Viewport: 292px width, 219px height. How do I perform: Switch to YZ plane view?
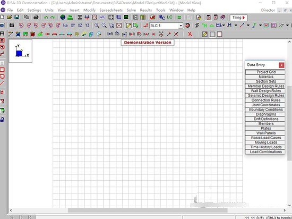(x=87, y=25)
